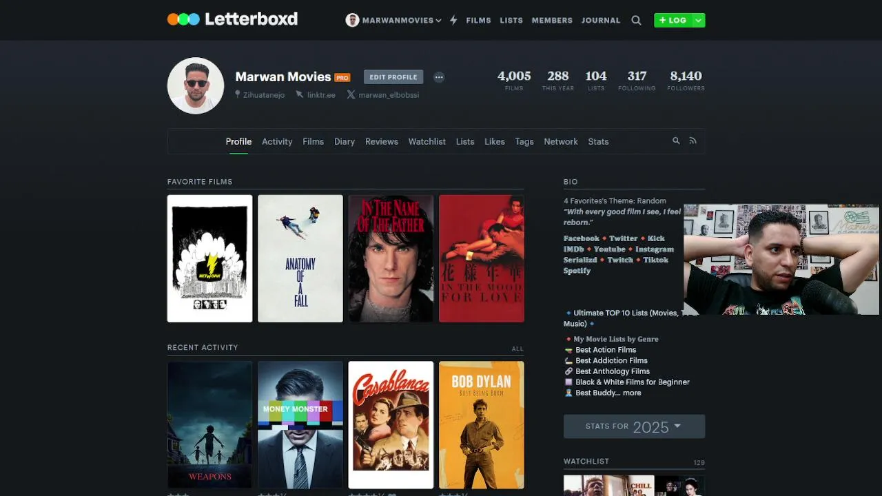Switch to the Stats tab

tap(598, 141)
